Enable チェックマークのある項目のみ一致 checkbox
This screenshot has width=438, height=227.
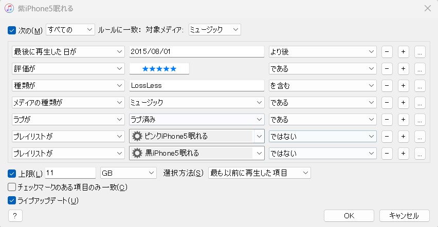click(x=12, y=187)
